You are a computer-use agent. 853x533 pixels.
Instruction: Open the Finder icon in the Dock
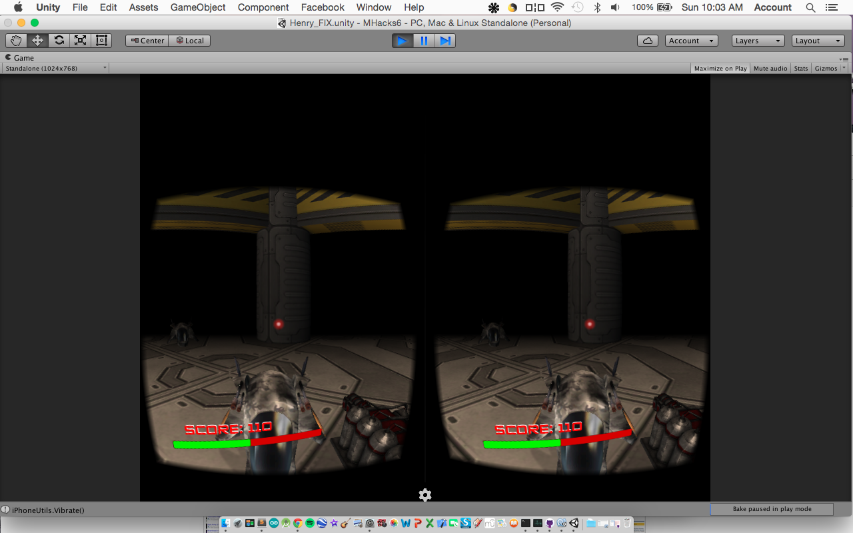coord(226,523)
